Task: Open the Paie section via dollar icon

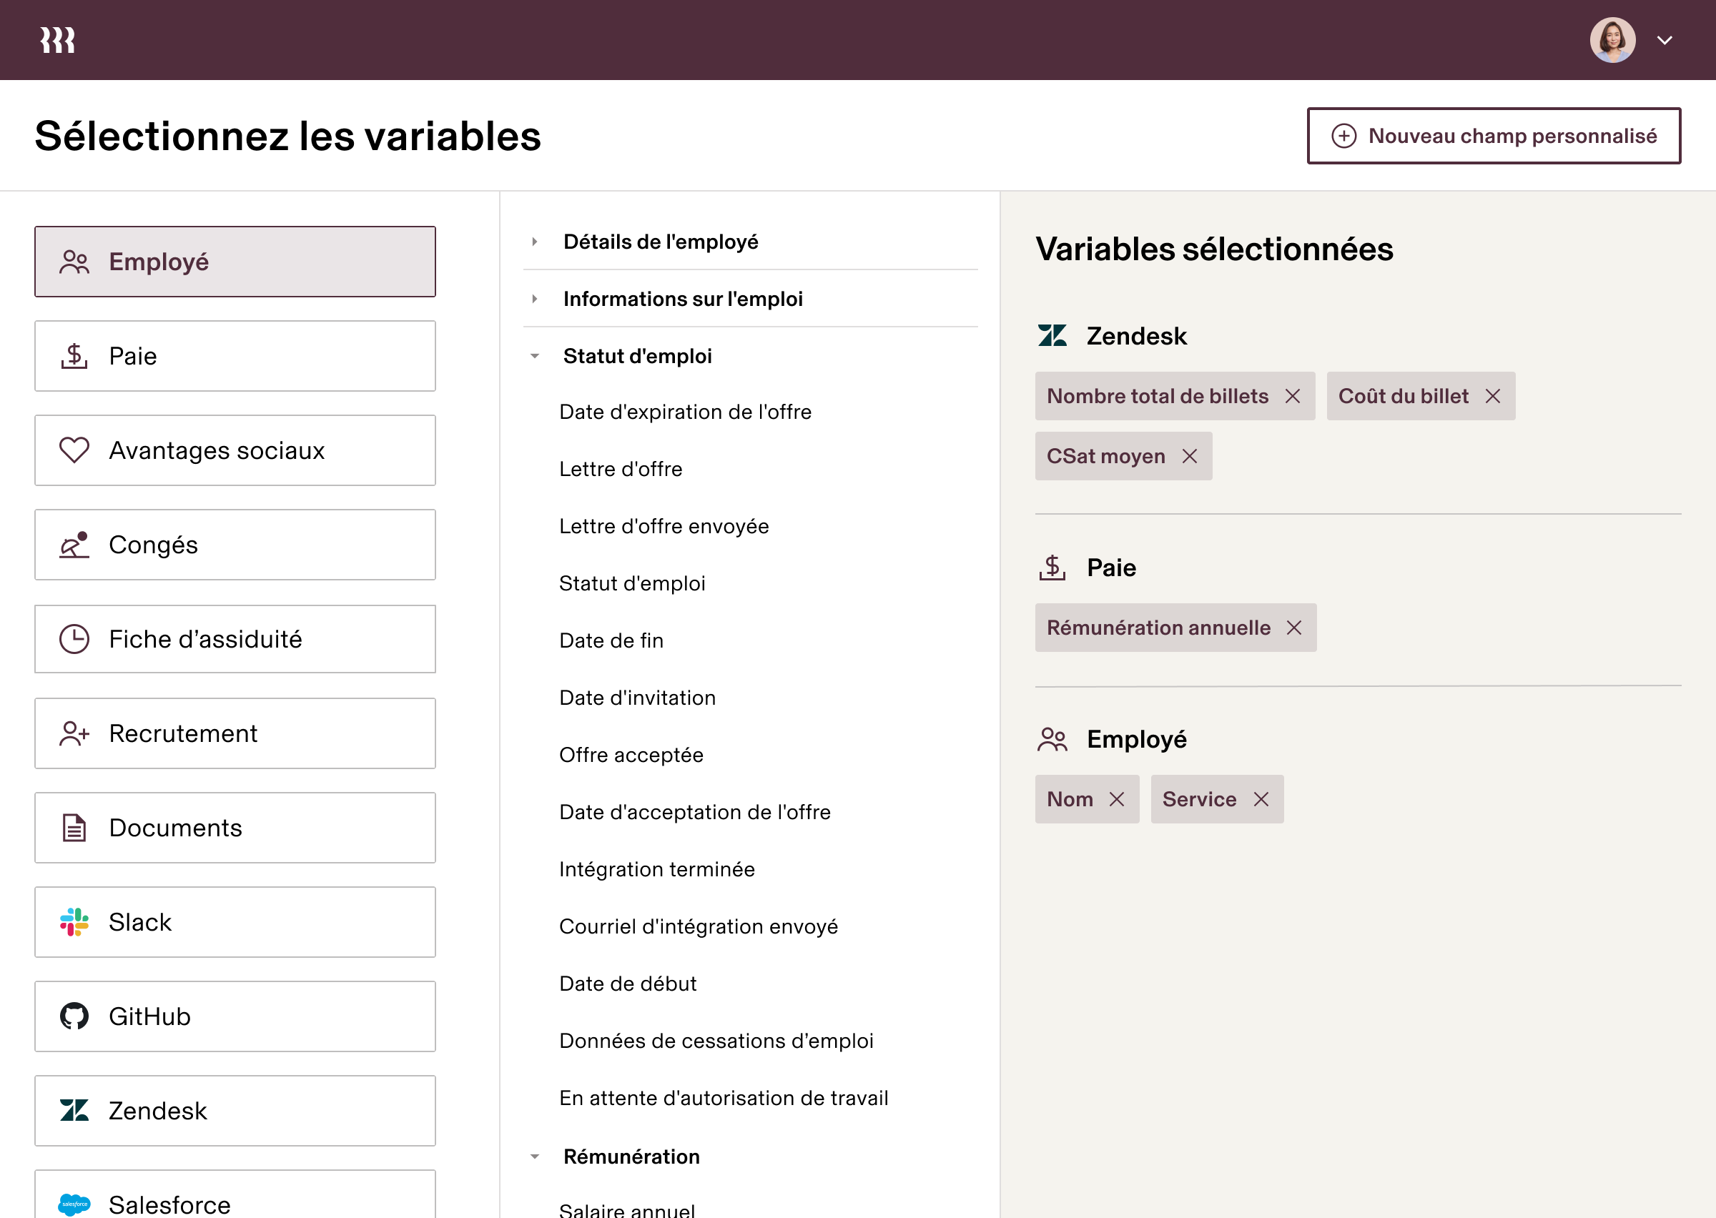Action: (x=74, y=355)
